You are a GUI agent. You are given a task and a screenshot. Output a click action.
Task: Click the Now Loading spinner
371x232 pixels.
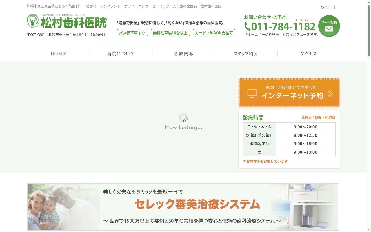pyautogui.click(x=183, y=117)
